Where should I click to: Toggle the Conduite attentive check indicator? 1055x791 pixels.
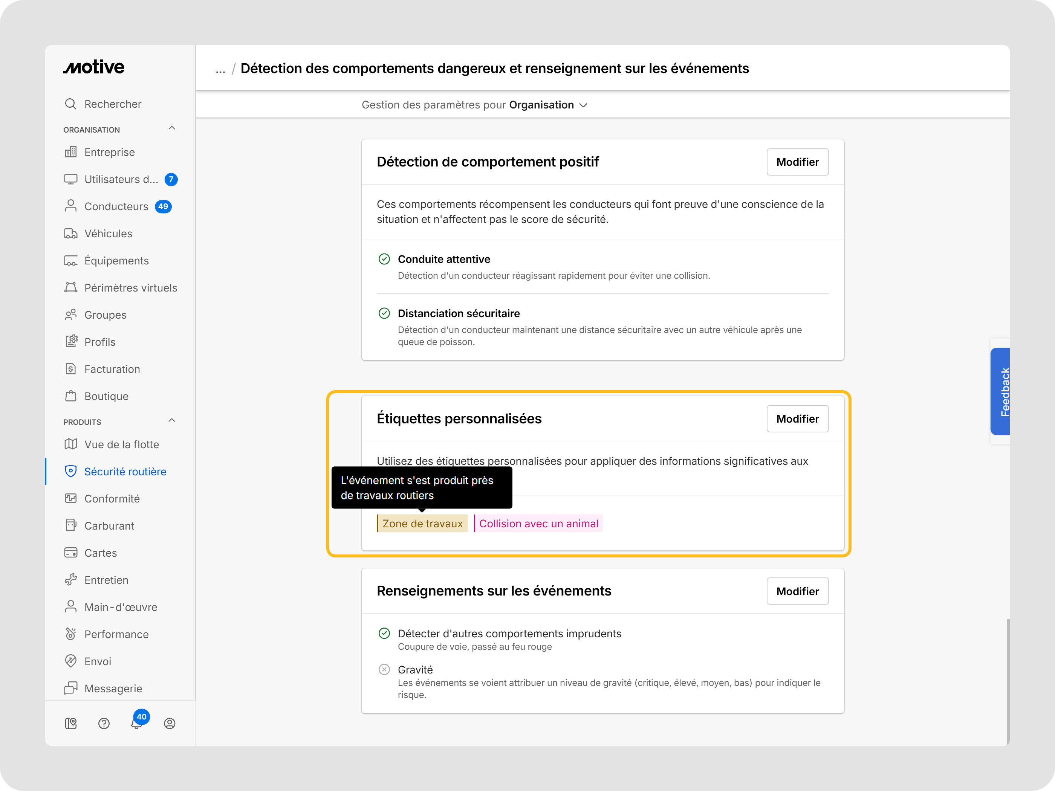click(x=384, y=259)
